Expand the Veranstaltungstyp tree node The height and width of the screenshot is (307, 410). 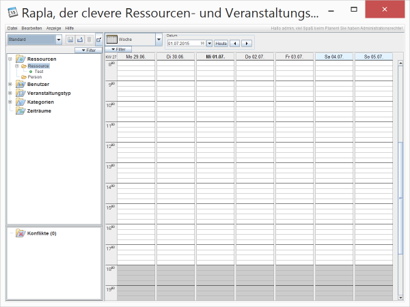click(x=10, y=93)
